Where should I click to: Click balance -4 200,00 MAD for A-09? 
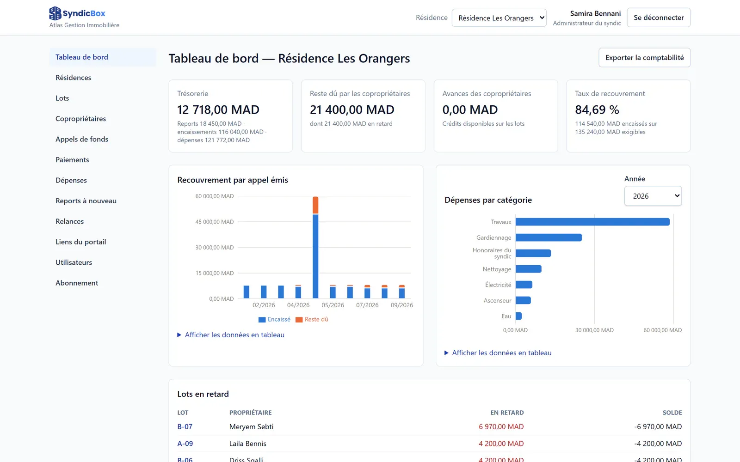tap(658, 444)
